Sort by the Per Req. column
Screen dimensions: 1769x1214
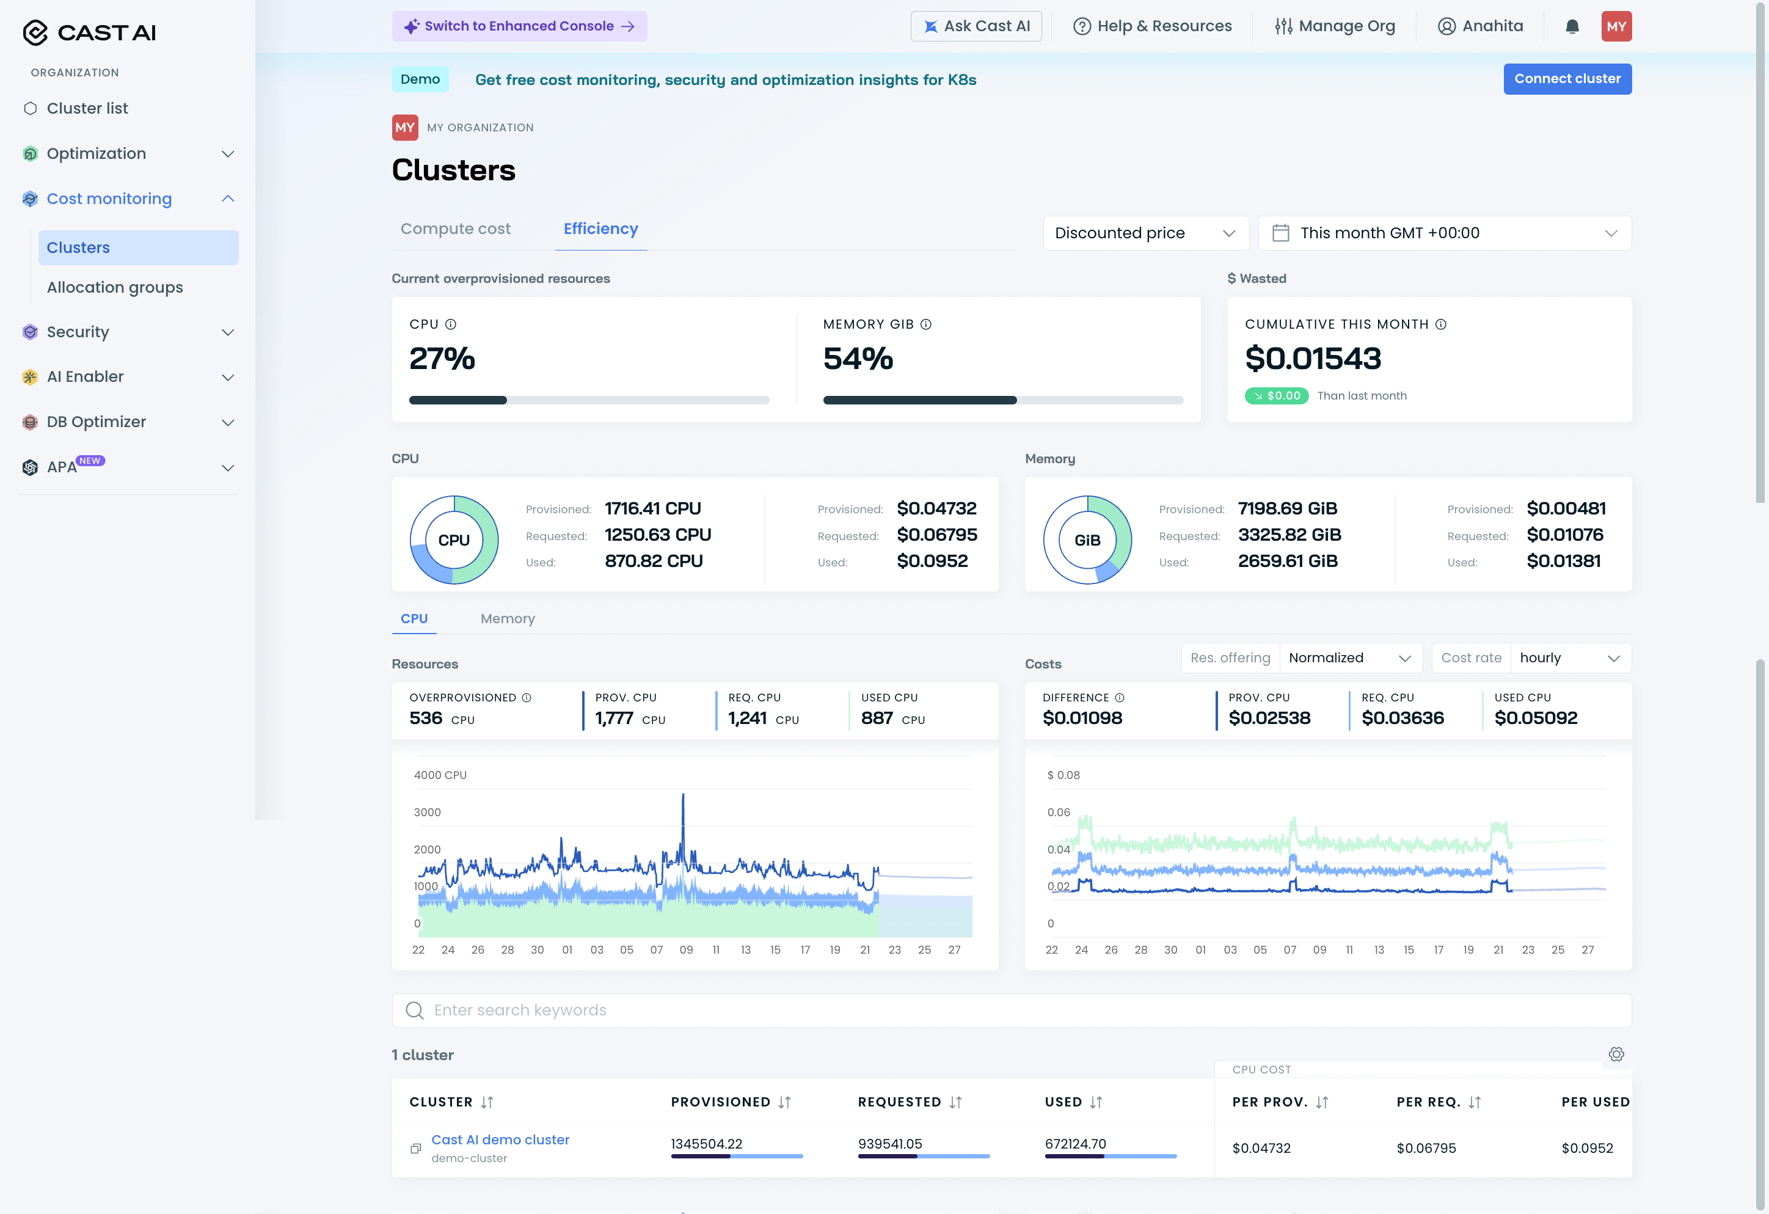1475,1102
